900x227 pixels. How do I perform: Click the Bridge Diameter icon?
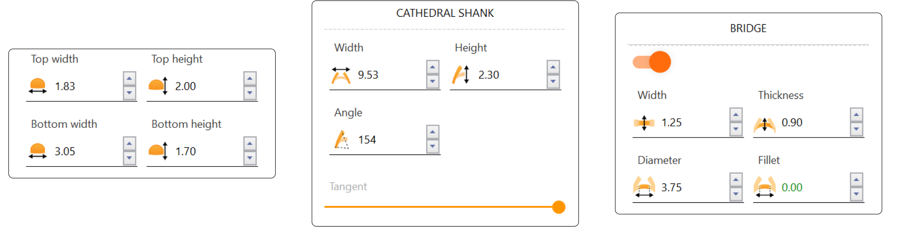(644, 188)
